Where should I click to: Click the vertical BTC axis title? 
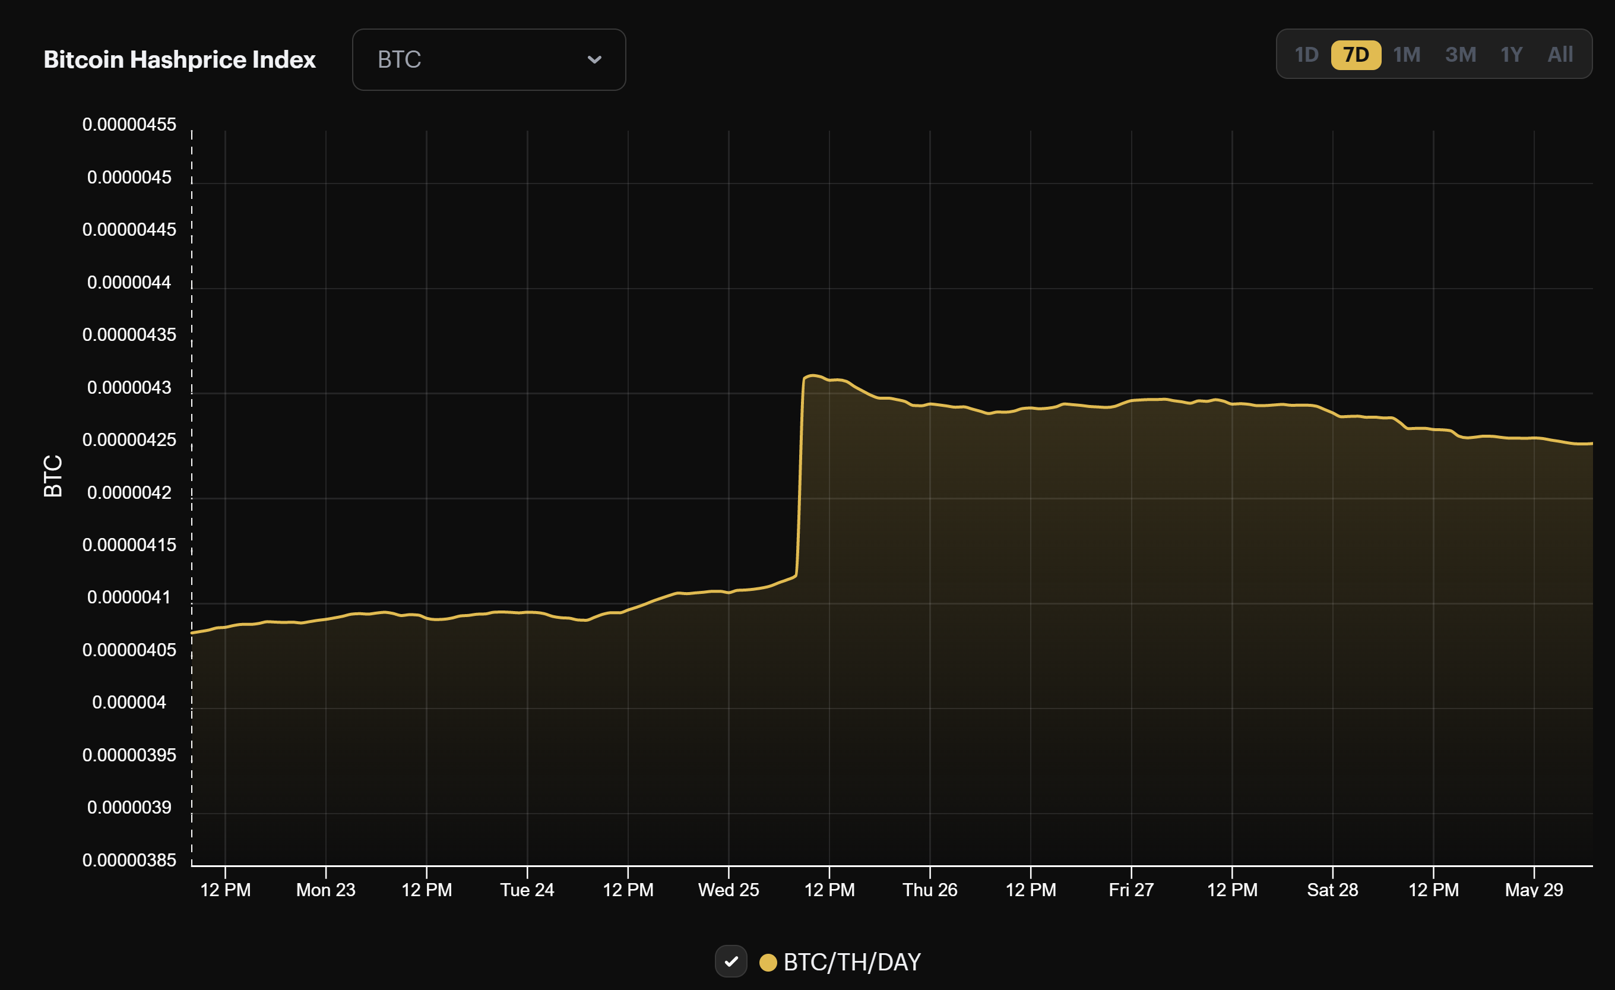53,476
